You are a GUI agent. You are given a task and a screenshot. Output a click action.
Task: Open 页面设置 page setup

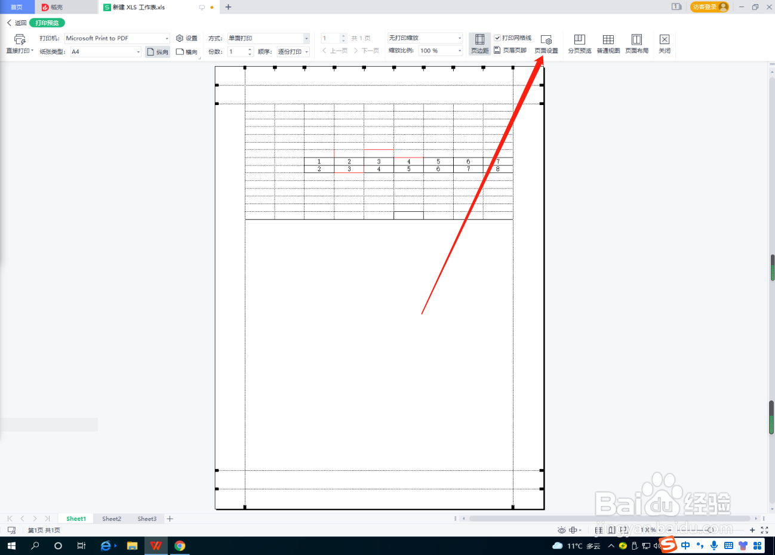546,44
